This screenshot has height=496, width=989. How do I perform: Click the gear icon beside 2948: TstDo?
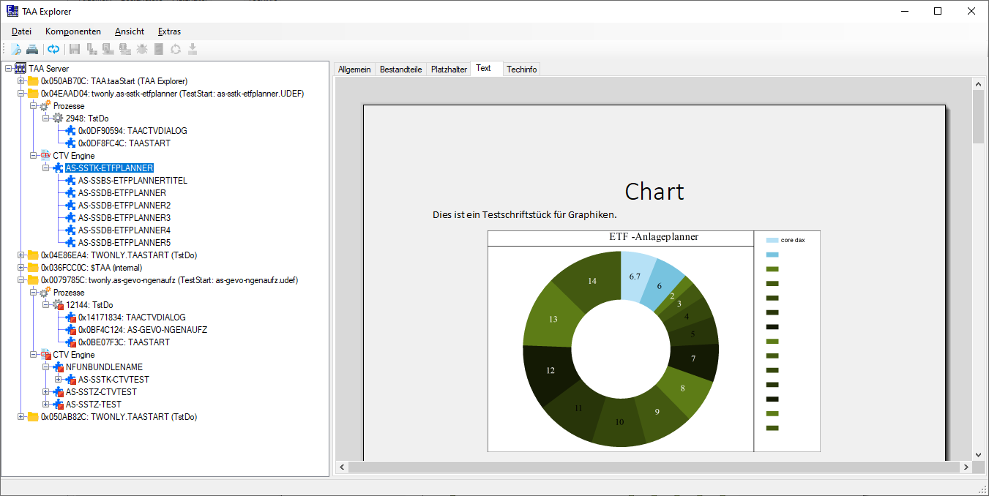pyautogui.click(x=58, y=119)
